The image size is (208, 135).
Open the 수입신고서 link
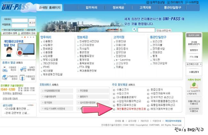pyautogui.click(x=123, y=93)
